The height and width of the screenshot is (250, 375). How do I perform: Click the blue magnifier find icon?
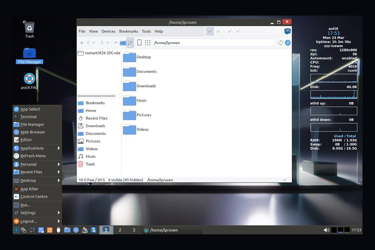(x=288, y=43)
